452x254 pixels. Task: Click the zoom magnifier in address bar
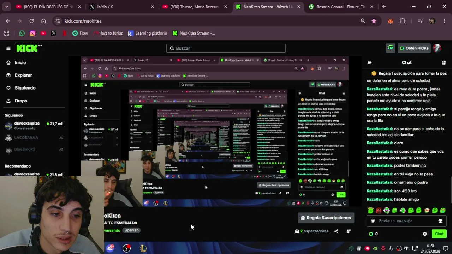click(363, 21)
